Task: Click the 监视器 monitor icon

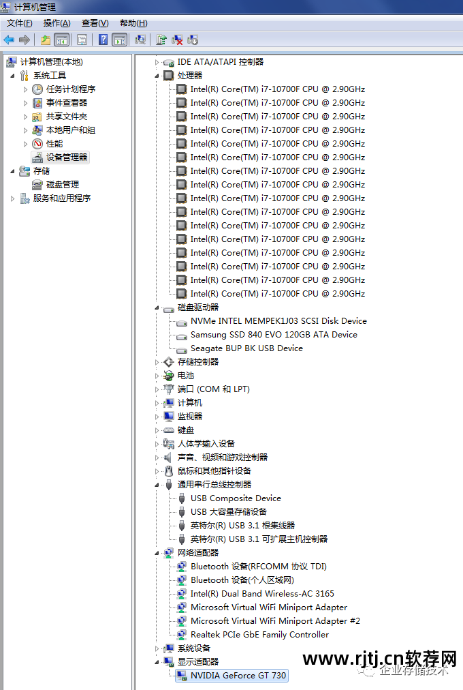Action: (169, 417)
